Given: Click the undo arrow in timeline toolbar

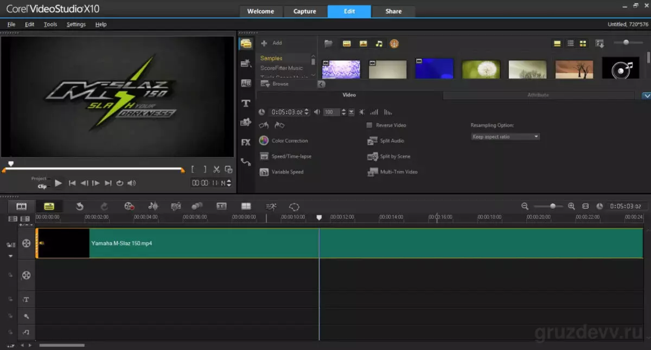Looking at the screenshot, I should tap(80, 206).
